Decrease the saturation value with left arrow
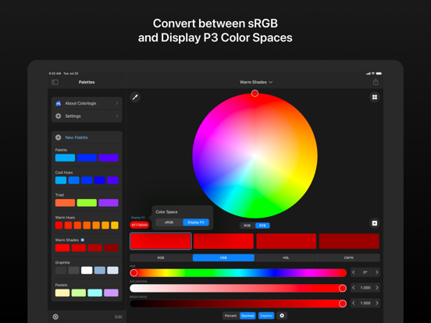This screenshot has height=323, width=431. (354, 288)
